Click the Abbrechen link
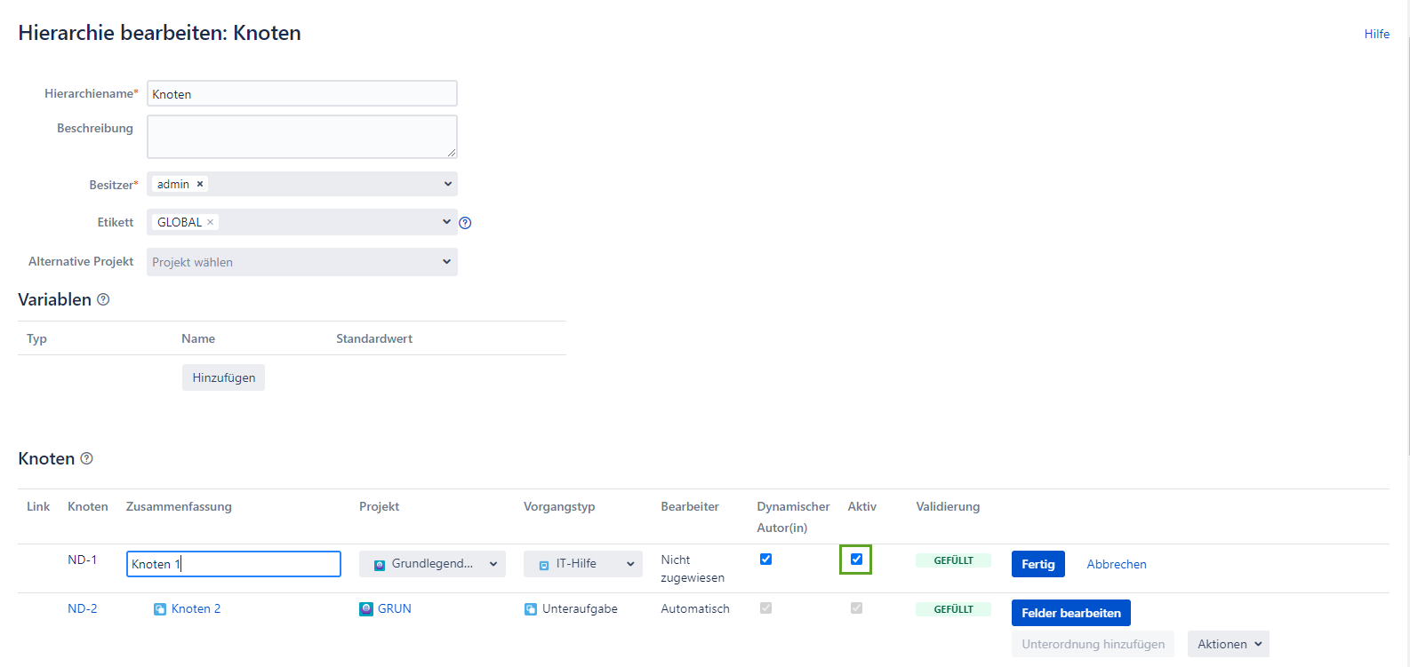This screenshot has width=1410, height=667. tap(1116, 564)
